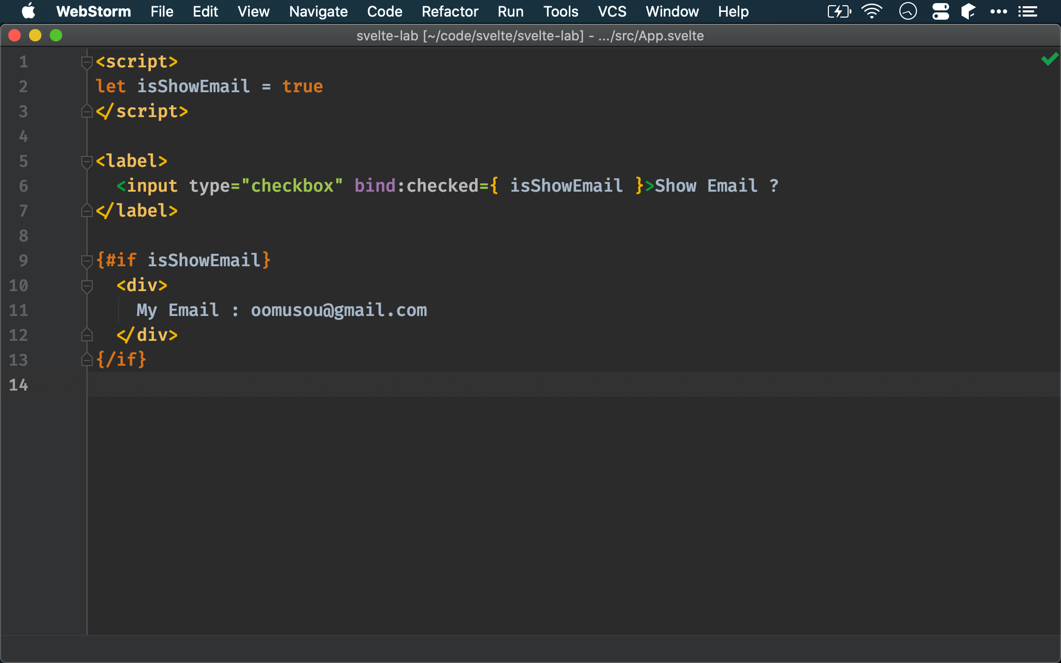Viewport: 1061px width, 663px height.
Task: Place cursor on the 'true' keyword
Action: (x=303, y=87)
